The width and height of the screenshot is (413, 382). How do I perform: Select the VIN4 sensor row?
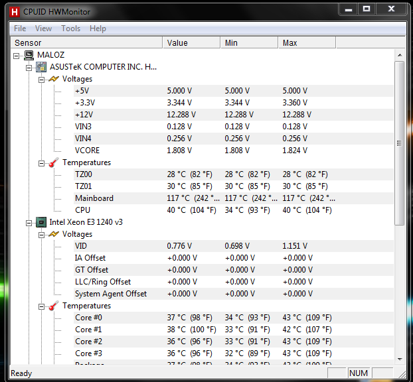point(234,139)
